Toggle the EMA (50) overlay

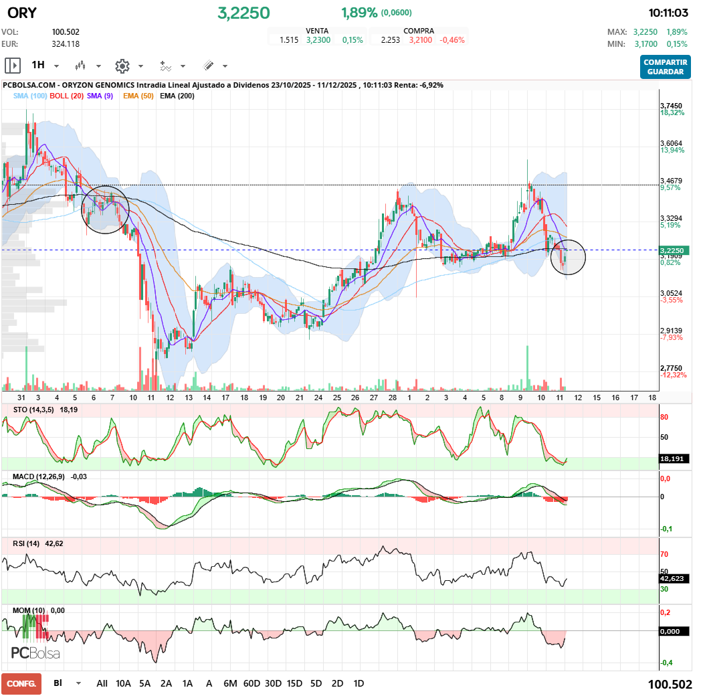pyautogui.click(x=138, y=96)
